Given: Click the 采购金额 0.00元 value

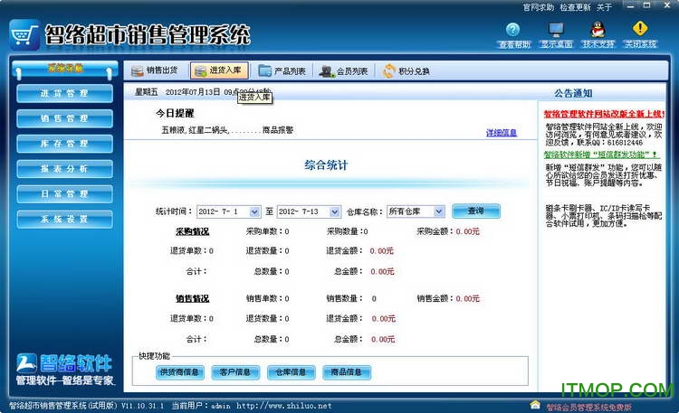Looking at the screenshot, I should tap(467, 231).
